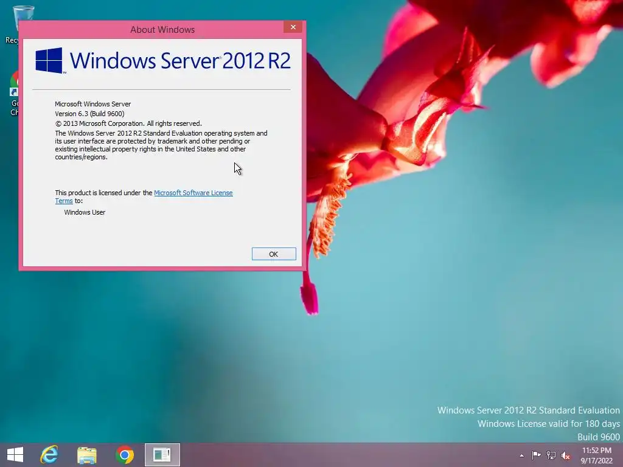Open the Windows Start button

(15, 455)
